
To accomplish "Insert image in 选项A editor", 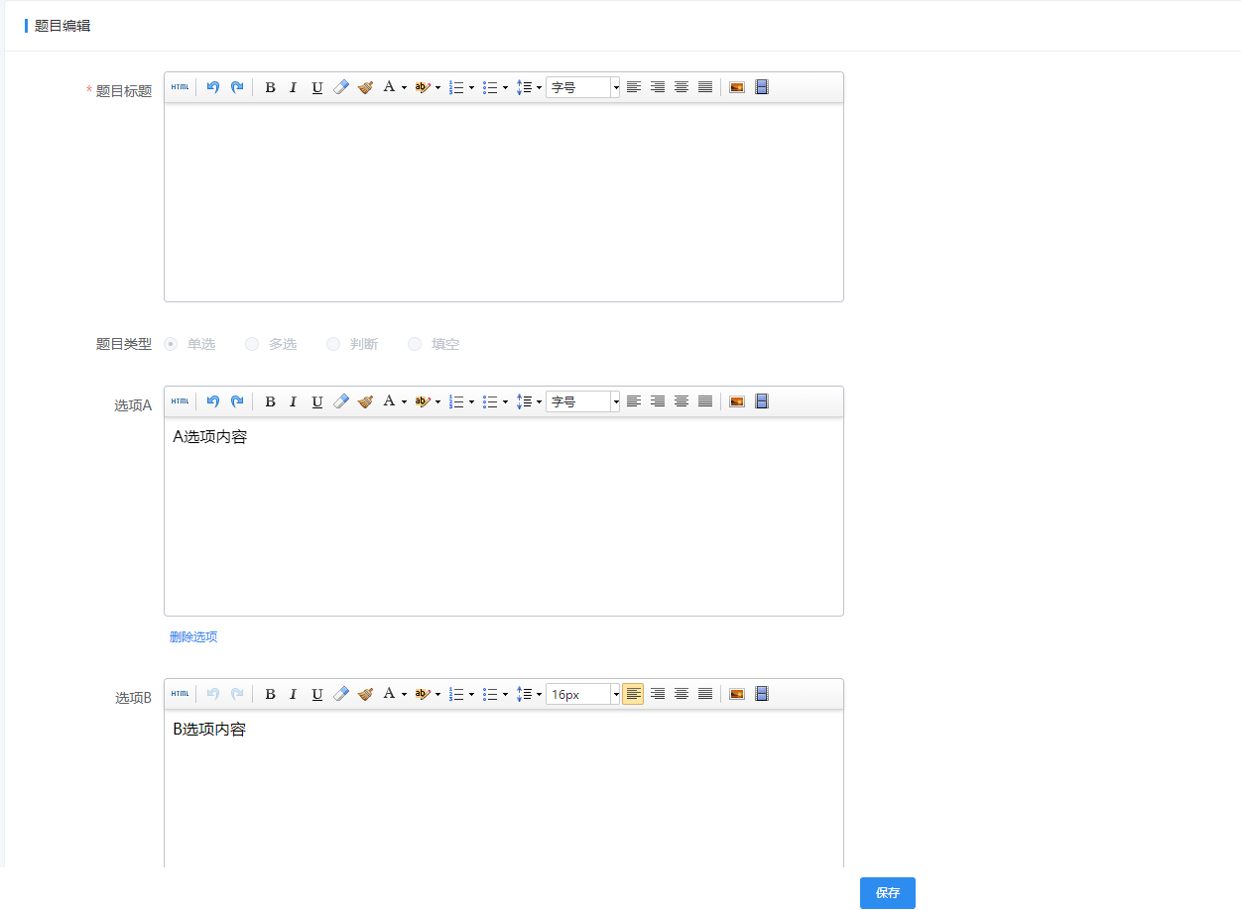I will 737,401.
